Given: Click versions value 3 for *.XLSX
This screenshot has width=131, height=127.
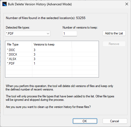Looking at the screenshot, I should (34, 59).
